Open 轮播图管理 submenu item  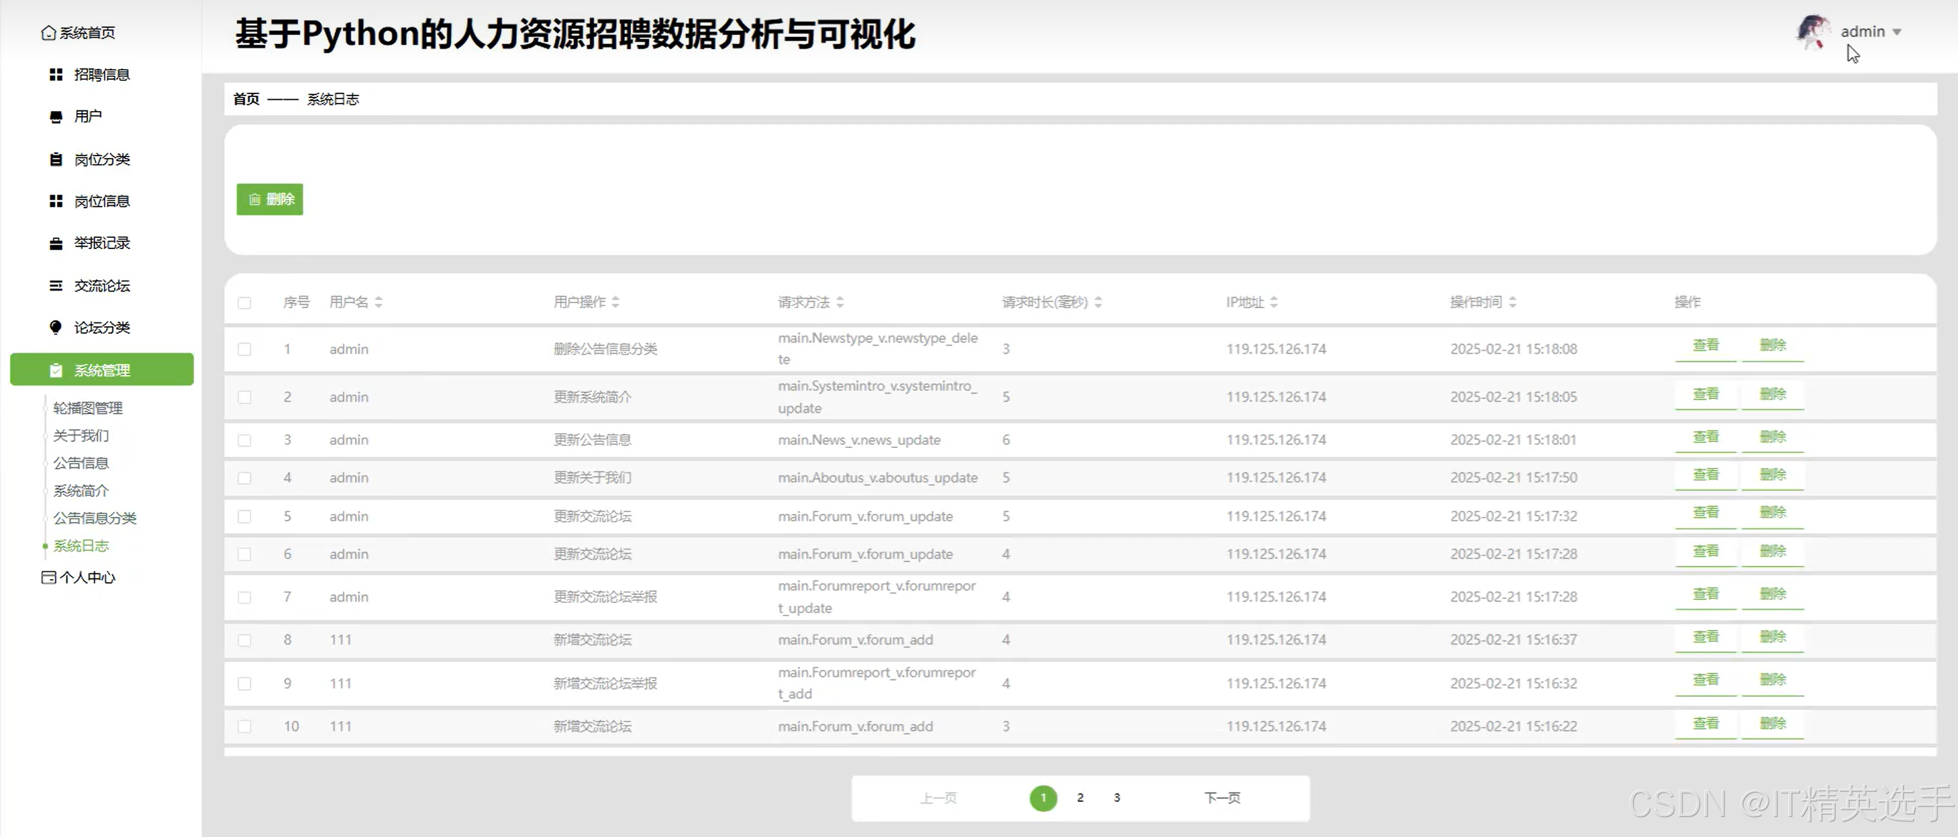coord(87,408)
